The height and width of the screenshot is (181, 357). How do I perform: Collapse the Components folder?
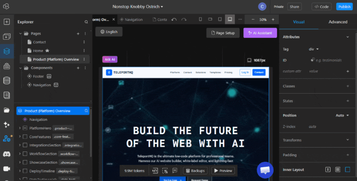coord(20,68)
